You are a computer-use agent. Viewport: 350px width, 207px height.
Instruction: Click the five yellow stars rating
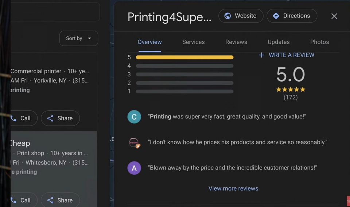[x=291, y=89]
